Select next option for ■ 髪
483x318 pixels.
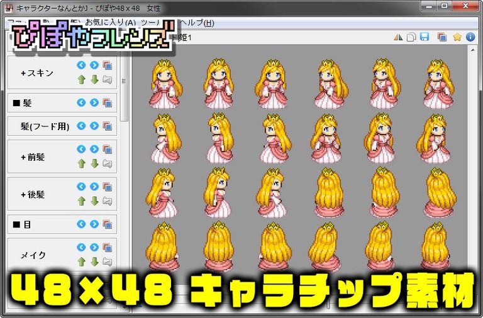tap(94, 102)
